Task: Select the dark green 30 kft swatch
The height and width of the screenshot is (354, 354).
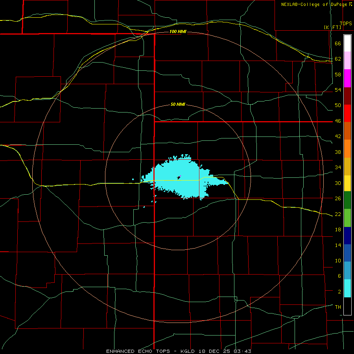Action: pyautogui.click(x=347, y=200)
